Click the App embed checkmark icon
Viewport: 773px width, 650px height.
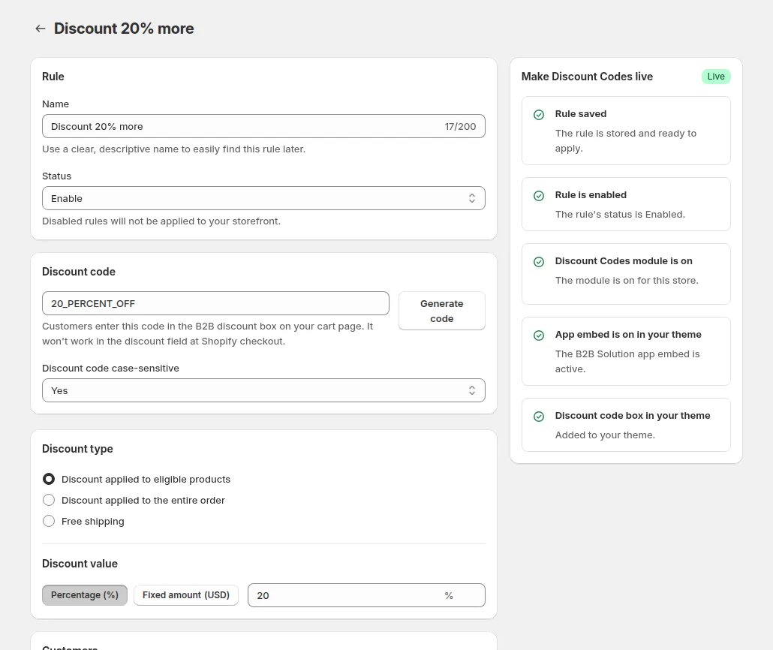(x=539, y=336)
